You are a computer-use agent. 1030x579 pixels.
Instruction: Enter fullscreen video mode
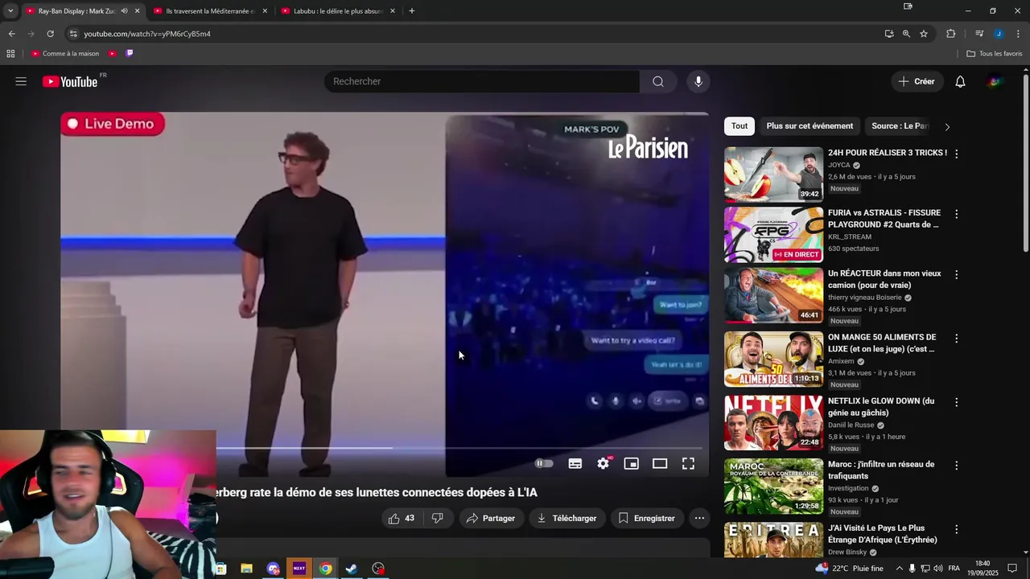click(x=689, y=463)
